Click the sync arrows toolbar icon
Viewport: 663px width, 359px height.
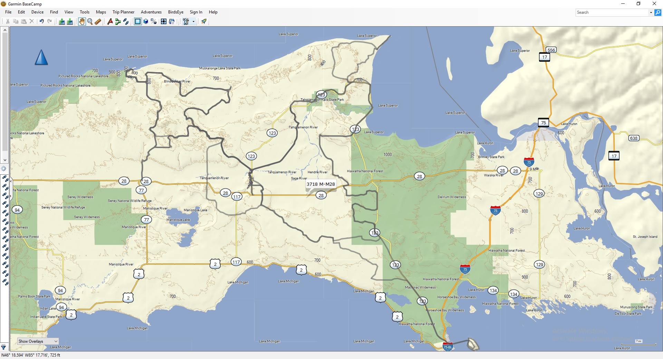pyautogui.click(x=172, y=21)
